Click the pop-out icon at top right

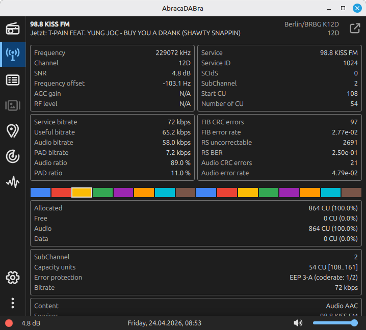tap(355, 29)
